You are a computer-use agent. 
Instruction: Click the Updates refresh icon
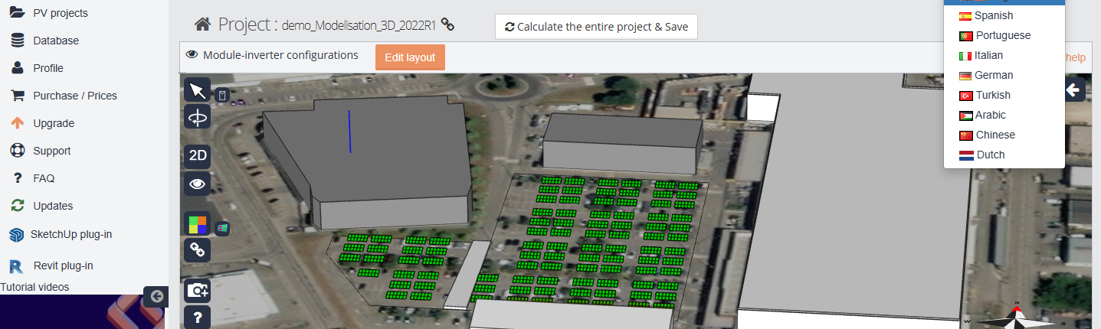(x=17, y=206)
